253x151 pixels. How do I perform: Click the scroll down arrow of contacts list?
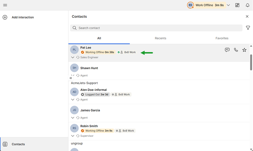[251, 150]
